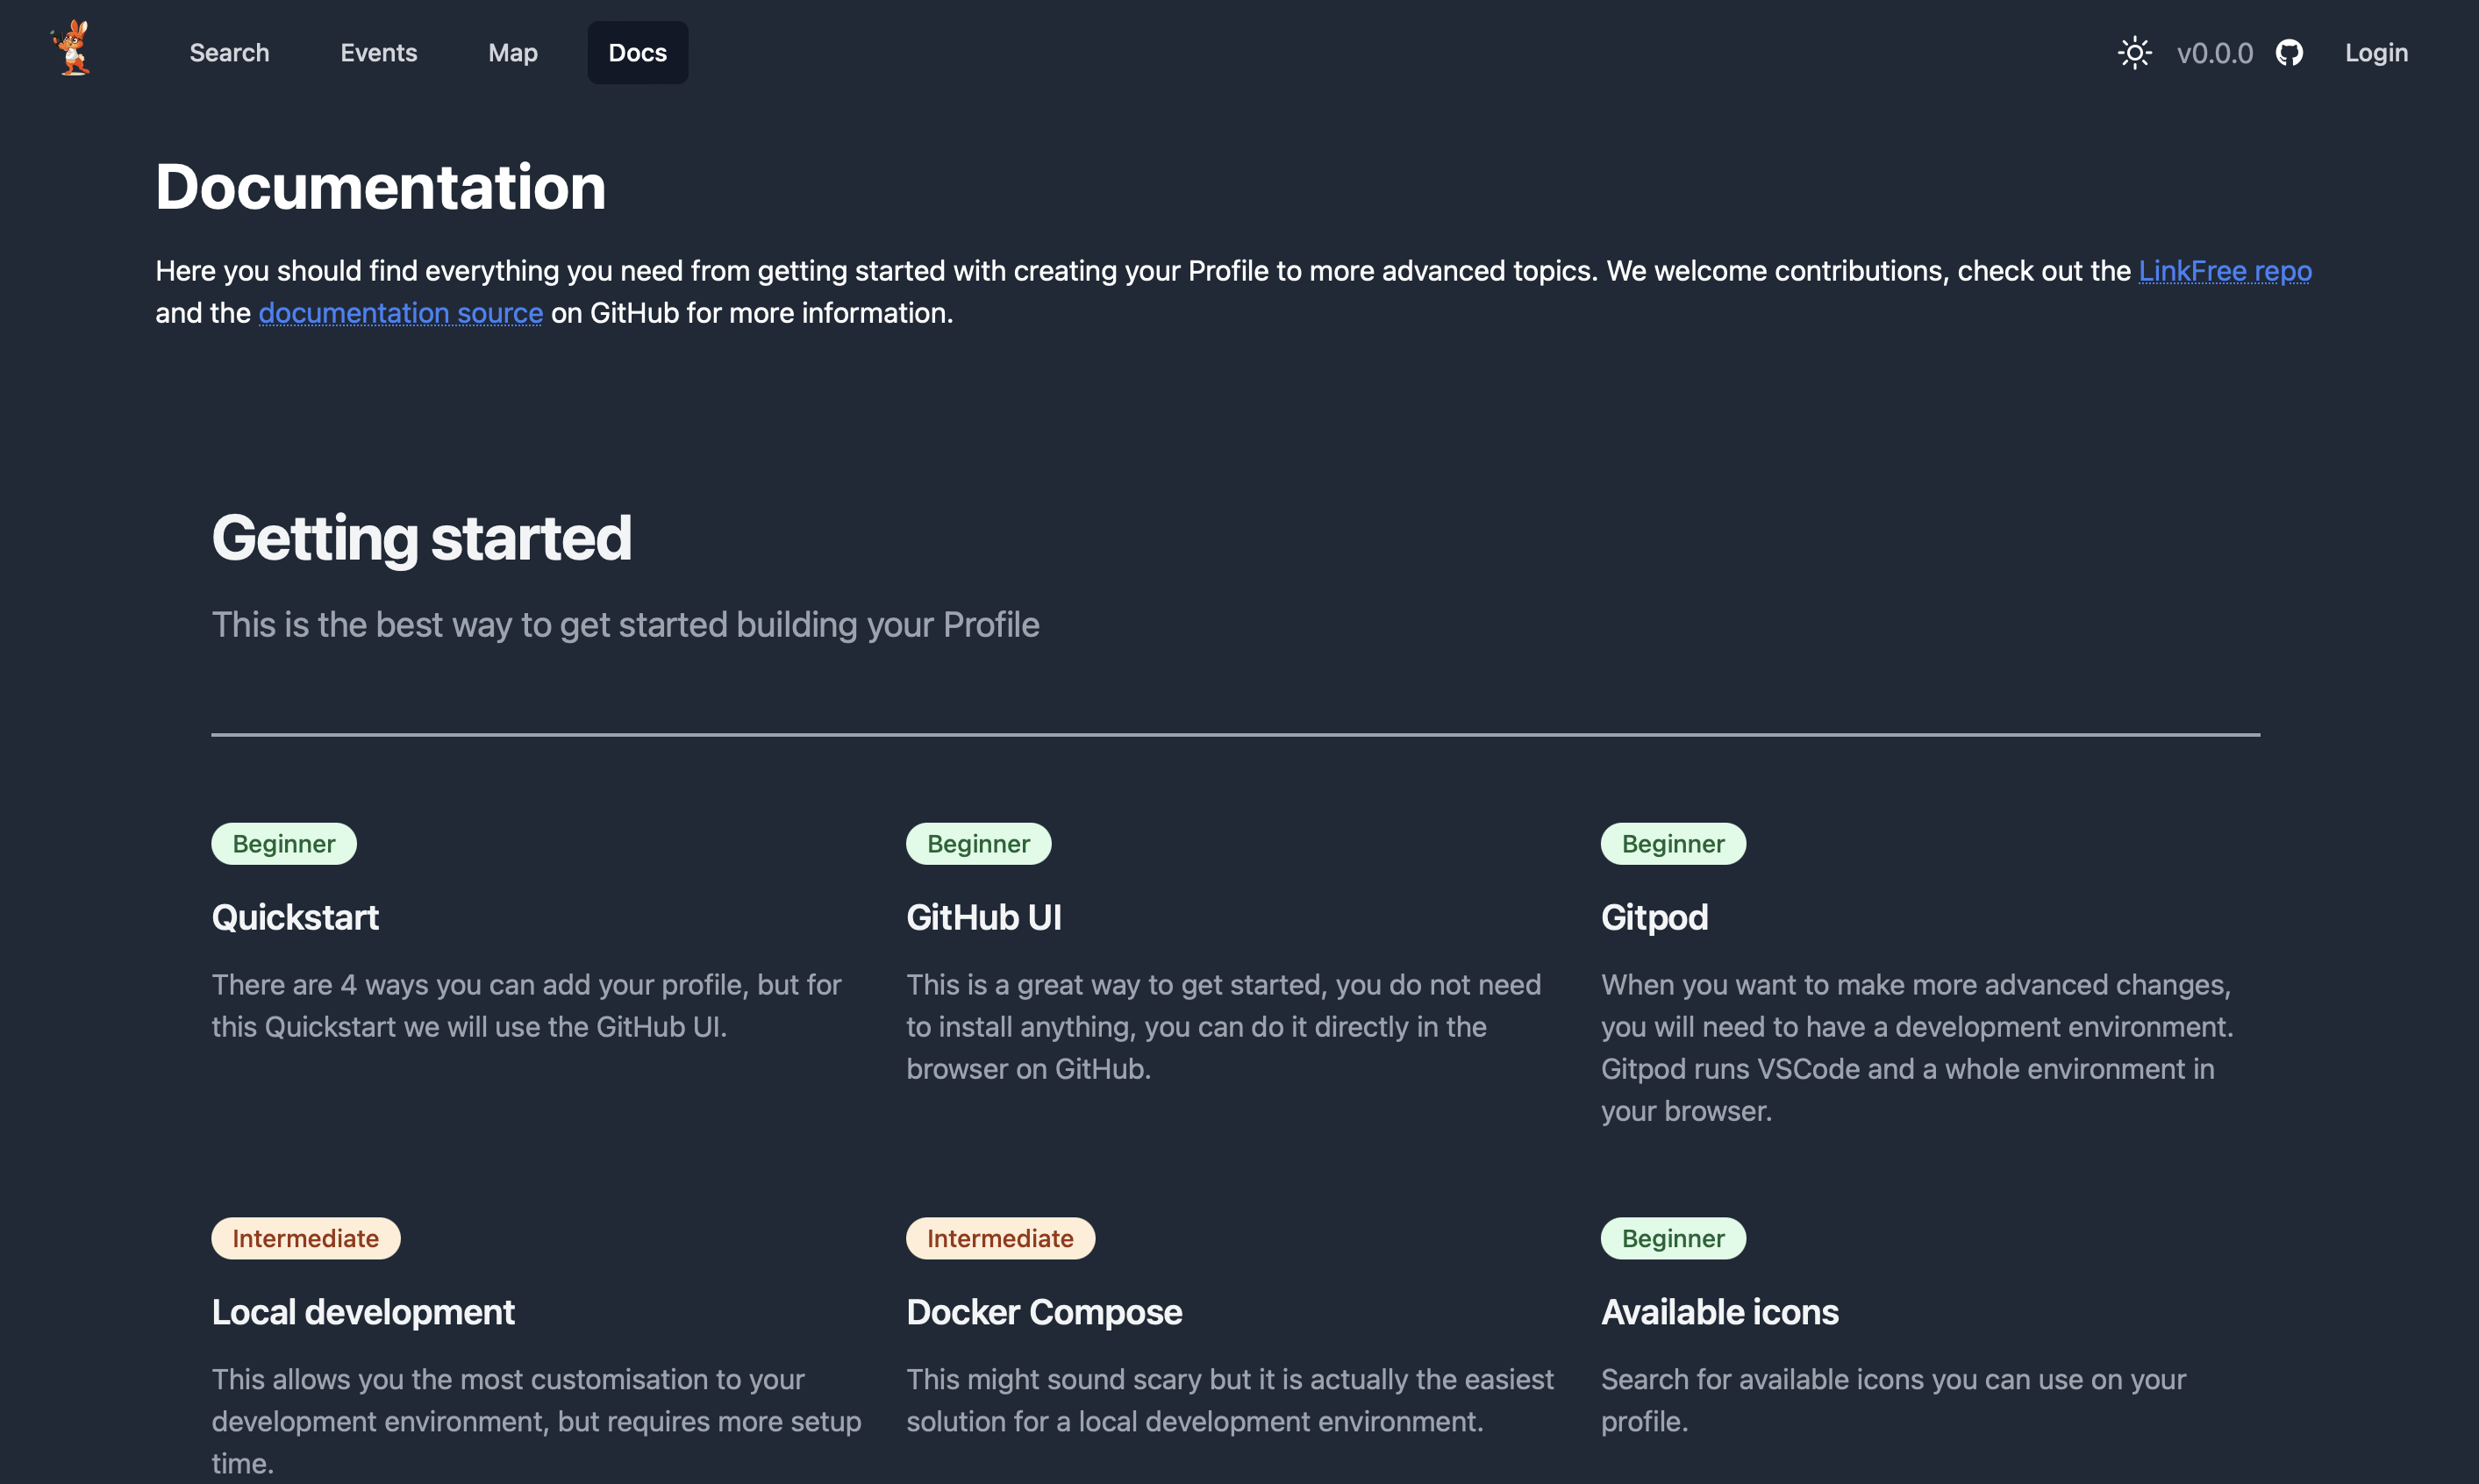This screenshot has height=1484, width=2479.
Task: Click the Intermediate badge above Docker Compose
Action: 1000,1239
